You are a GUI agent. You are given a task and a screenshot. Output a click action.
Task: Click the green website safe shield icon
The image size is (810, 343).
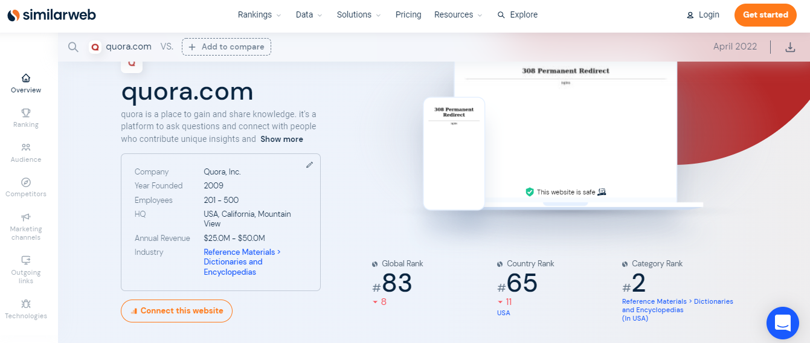click(530, 192)
